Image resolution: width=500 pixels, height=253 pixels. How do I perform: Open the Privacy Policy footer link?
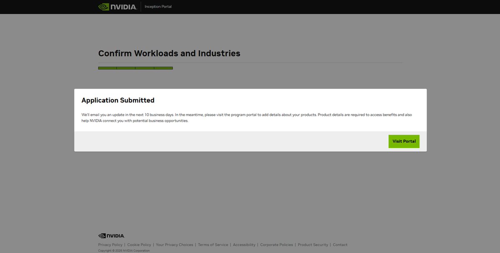110,245
